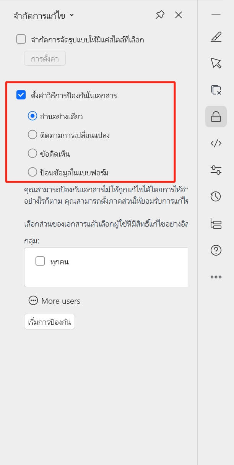Screen dimensions: 234x465
Task: Open the sliders settings sidebar icon
Action: pyautogui.click(x=216, y=170)
